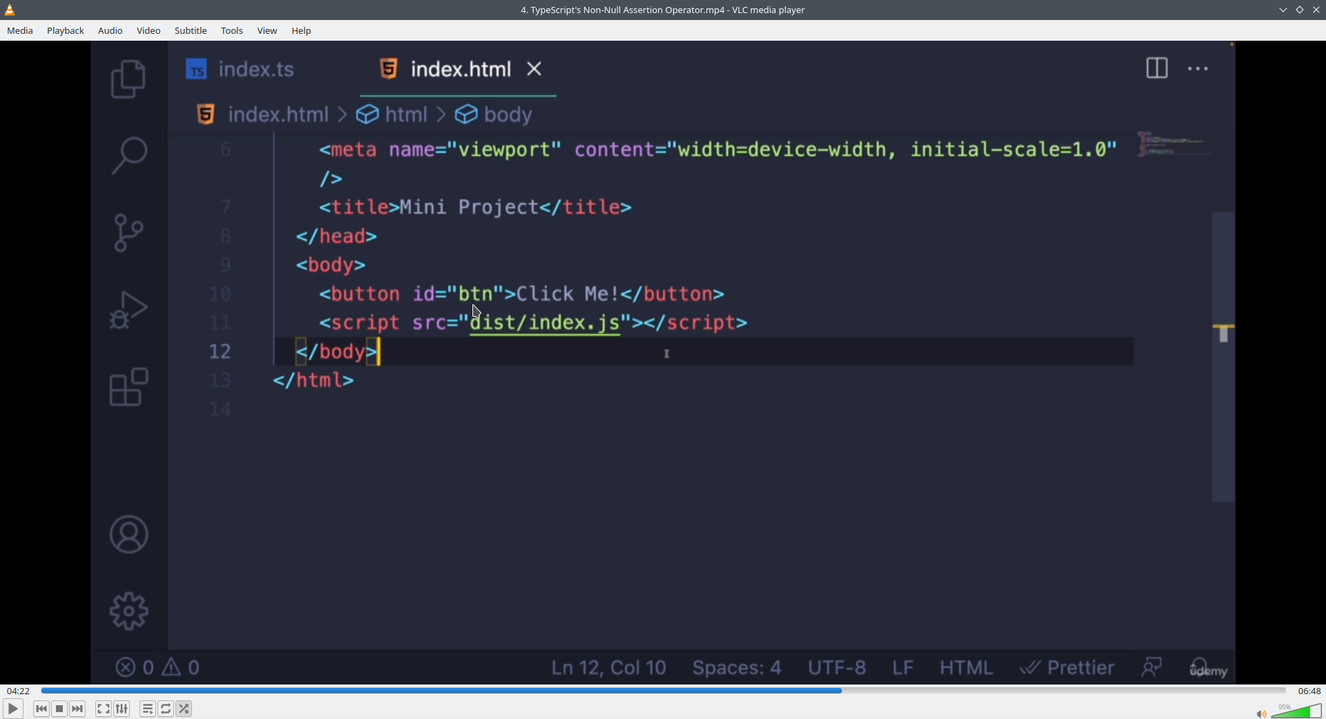The image size is (1326, 719).
Task: Click the Prettier status item
Action: 1068,668
